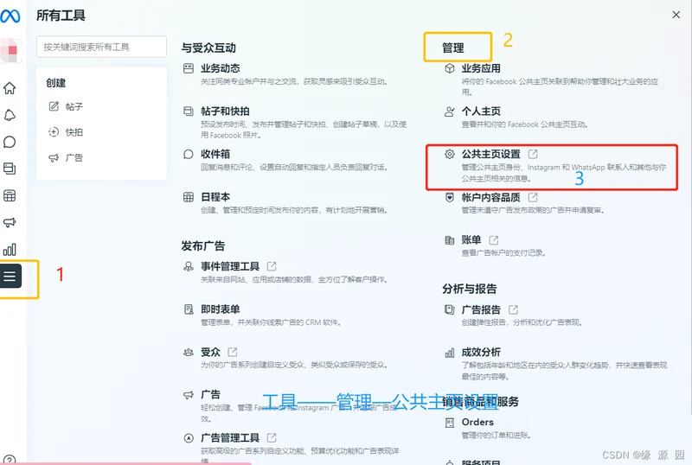The height and width of the screenshot is (465, 692).
Task: Toggle the all tools hamburger menu
Action: click(x=10, y=277)
